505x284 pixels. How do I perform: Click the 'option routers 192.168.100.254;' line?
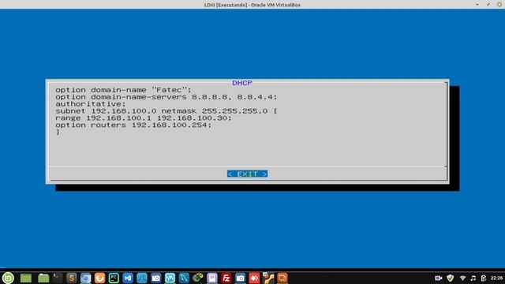(133, 125)
